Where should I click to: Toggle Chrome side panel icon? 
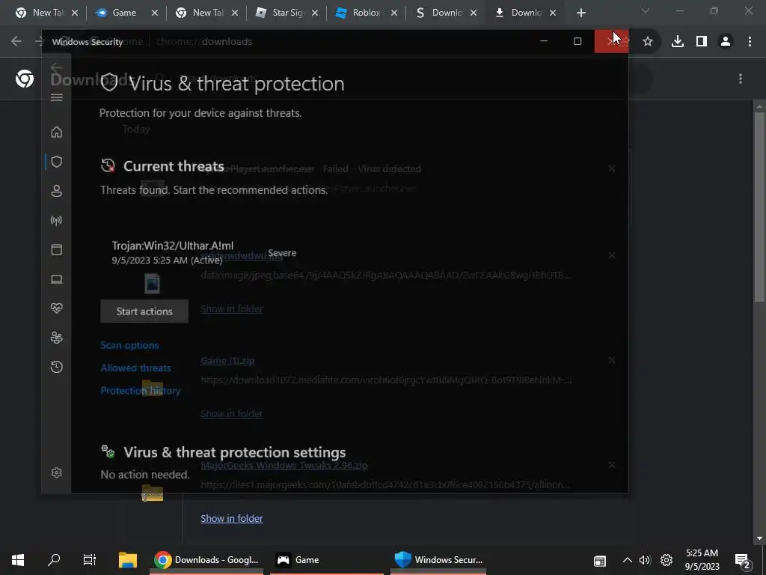(x=702, y=42)
